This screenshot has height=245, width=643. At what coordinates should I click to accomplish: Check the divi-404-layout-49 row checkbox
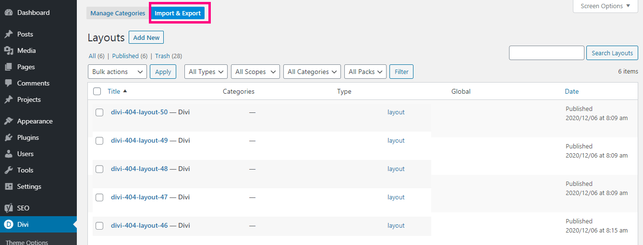(x=99, y=141)
